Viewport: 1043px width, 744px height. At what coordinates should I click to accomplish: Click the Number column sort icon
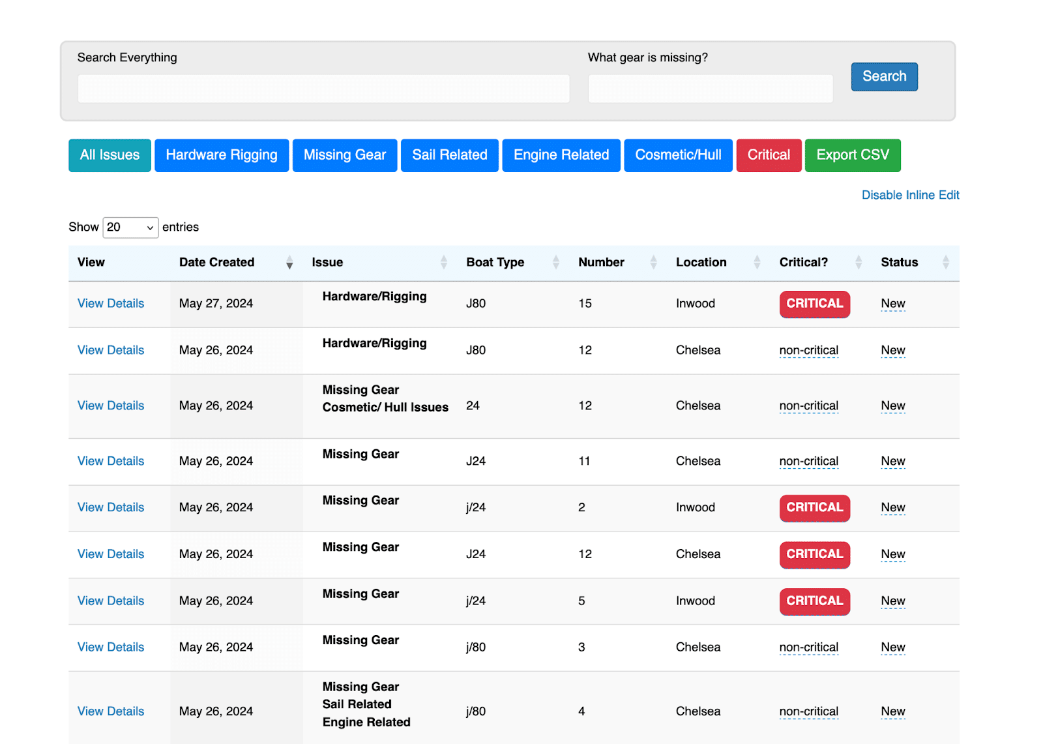(x=653, y=263)
